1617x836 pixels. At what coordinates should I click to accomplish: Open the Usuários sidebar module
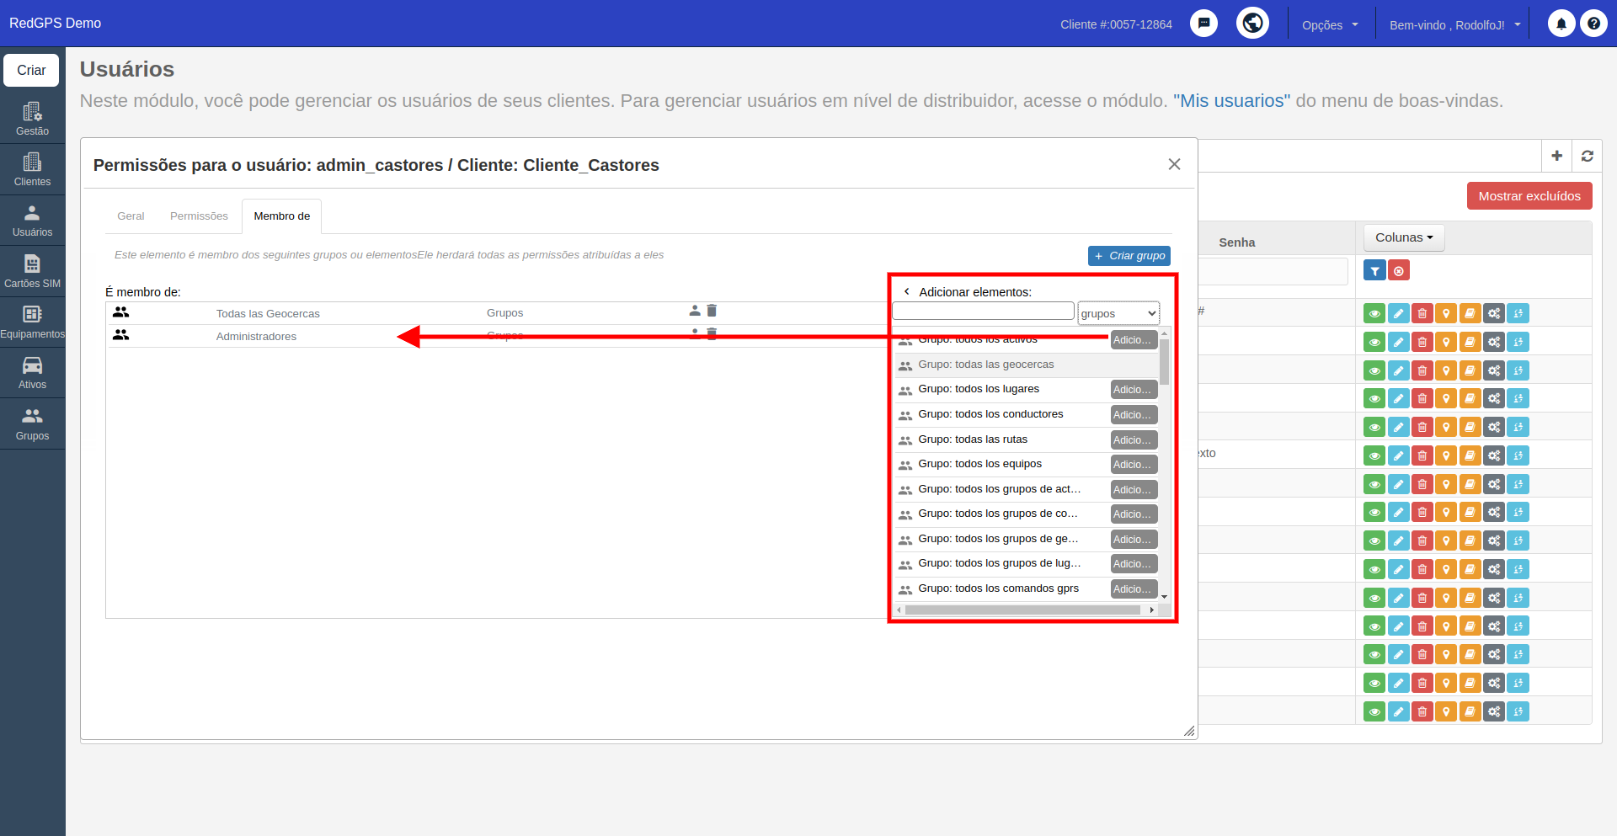pos(32,221)
